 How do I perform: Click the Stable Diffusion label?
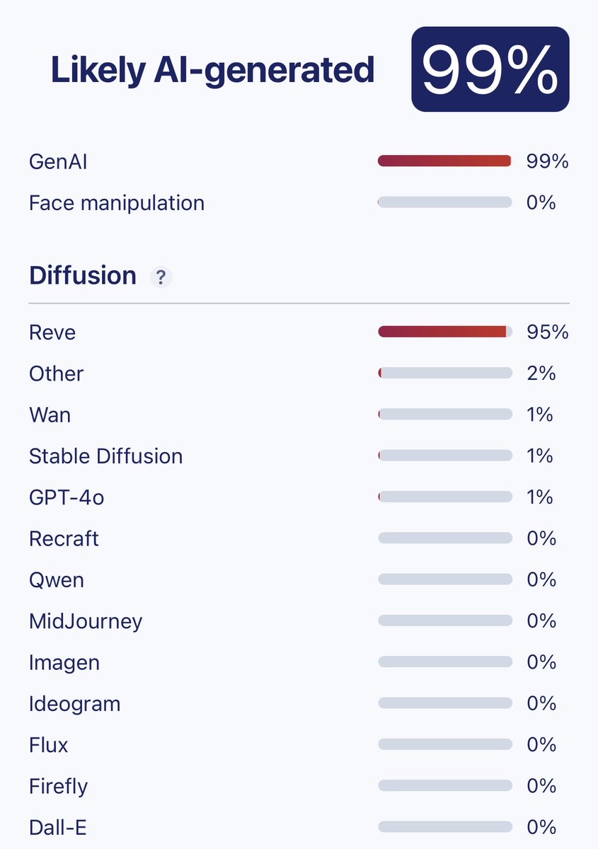tap(105, 456)
